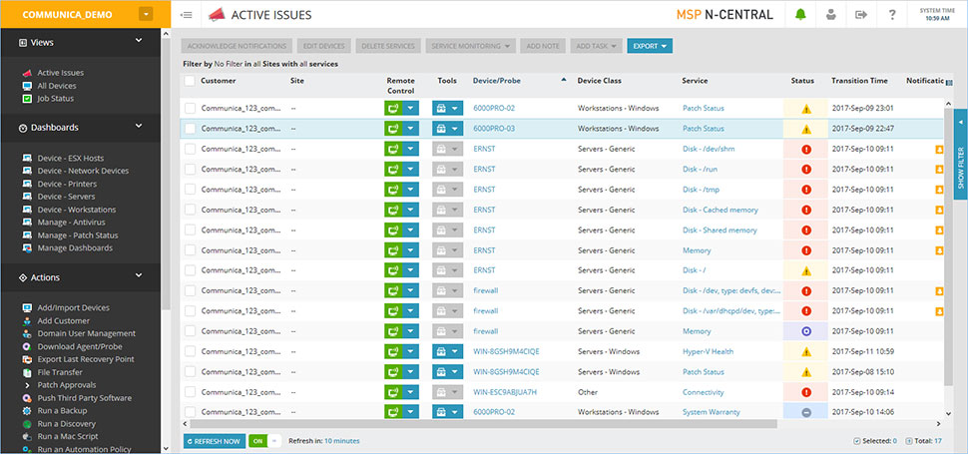
Task: Toggle the auto-refresh ON switch
Action: [264, 441]
